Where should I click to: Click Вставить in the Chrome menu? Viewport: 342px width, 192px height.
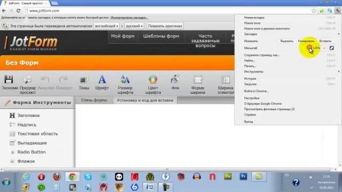[325, 41]
